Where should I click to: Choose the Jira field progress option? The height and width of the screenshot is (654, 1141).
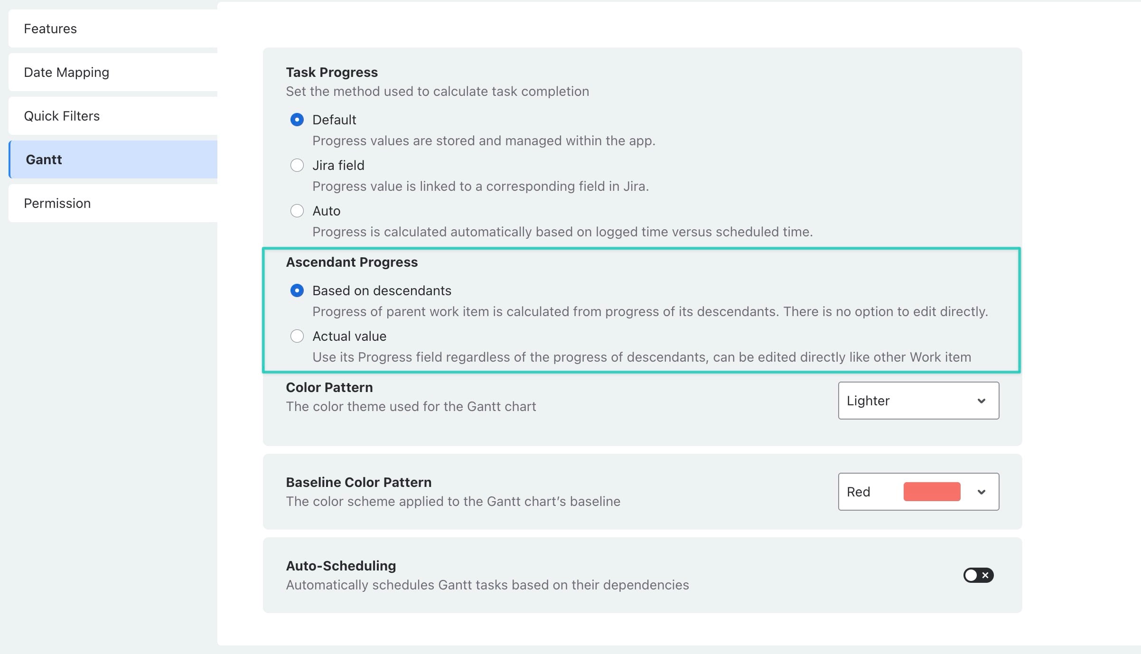pos(297,165)
